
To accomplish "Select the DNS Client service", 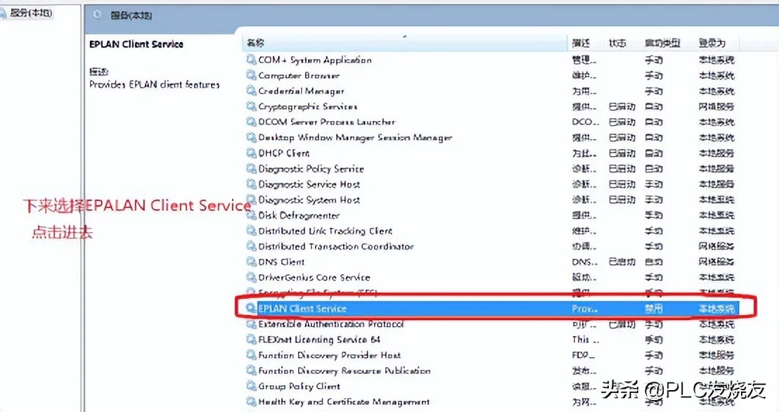I will tap(282, 262).
